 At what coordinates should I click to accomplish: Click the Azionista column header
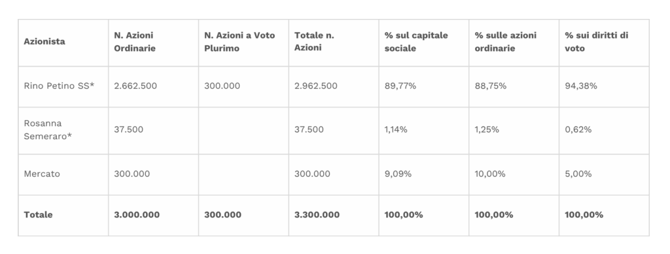click(44, 42)
